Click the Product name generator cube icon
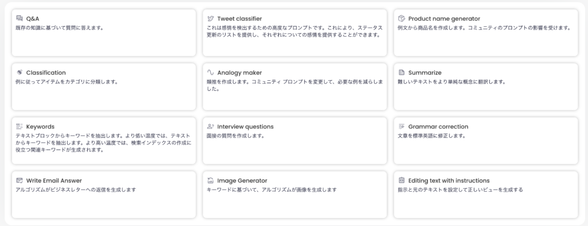The width and height of the screenshot is (588, 226). pyautogui.click(x=401, y=18)
